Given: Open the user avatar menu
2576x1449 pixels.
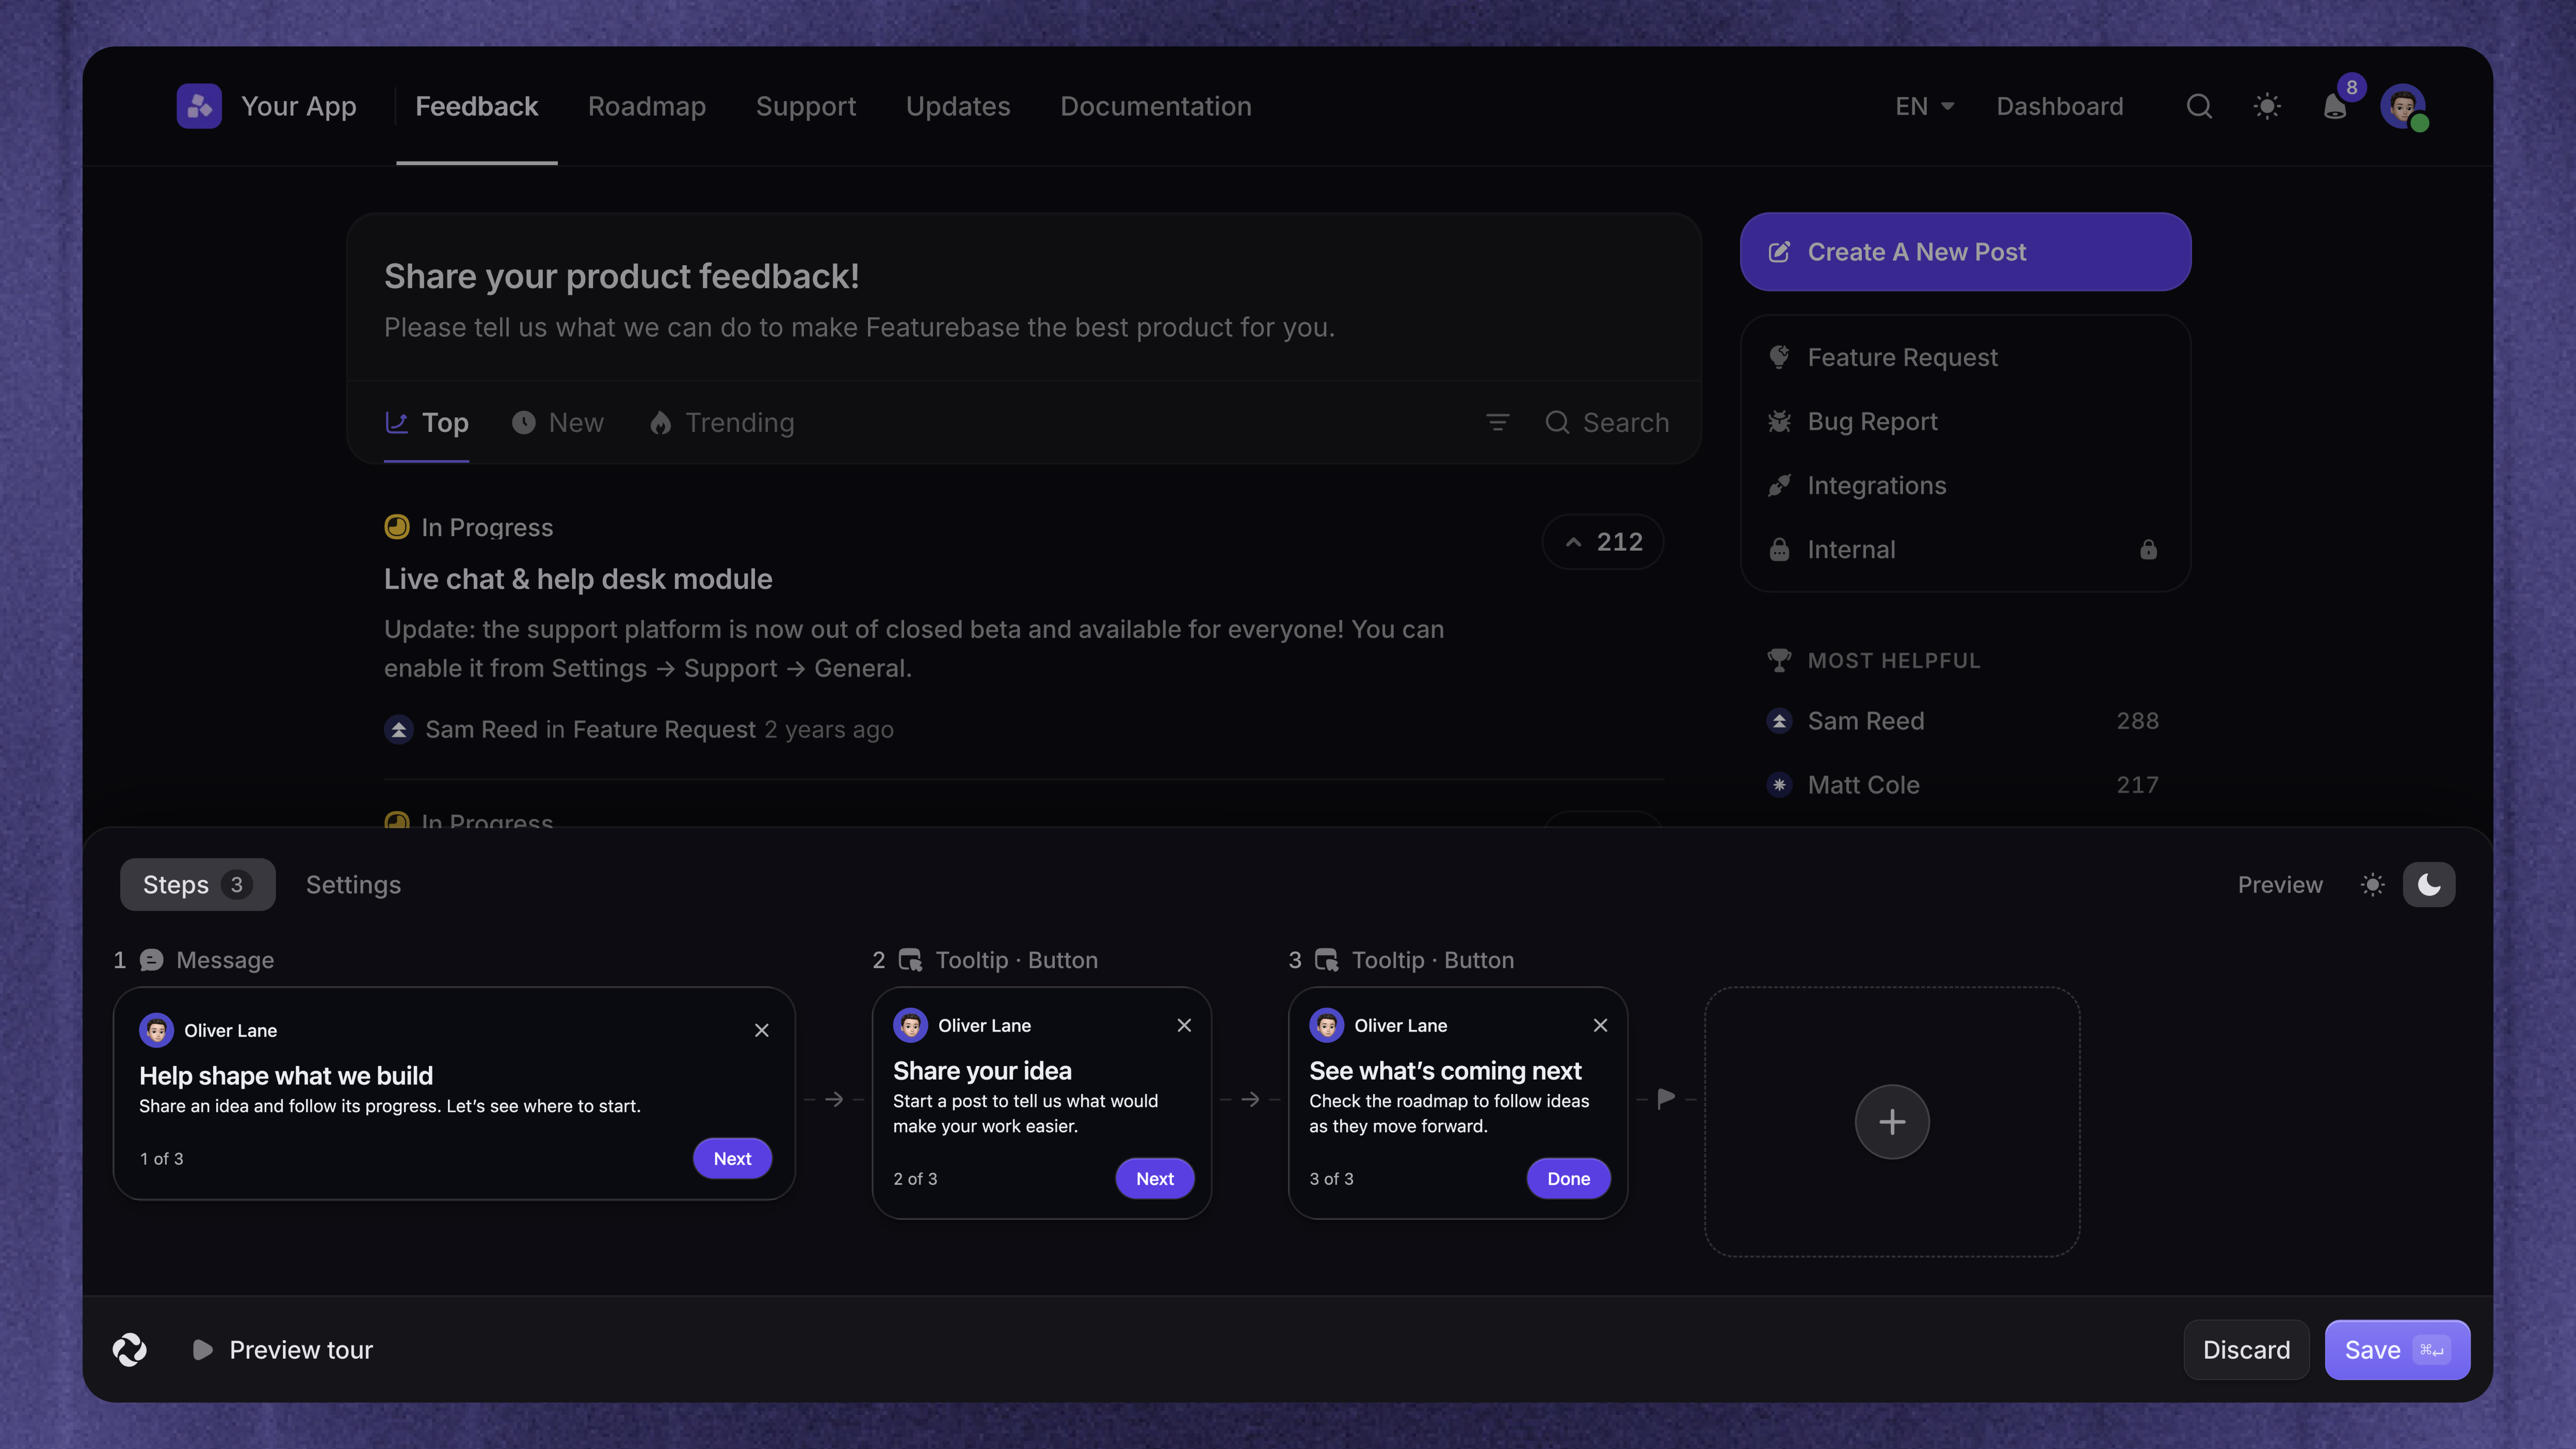Looking at the screenshot, I should [x=2403, y=106].
